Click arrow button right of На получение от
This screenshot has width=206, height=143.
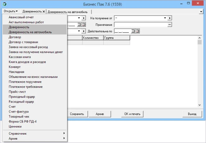click(170, 18)
